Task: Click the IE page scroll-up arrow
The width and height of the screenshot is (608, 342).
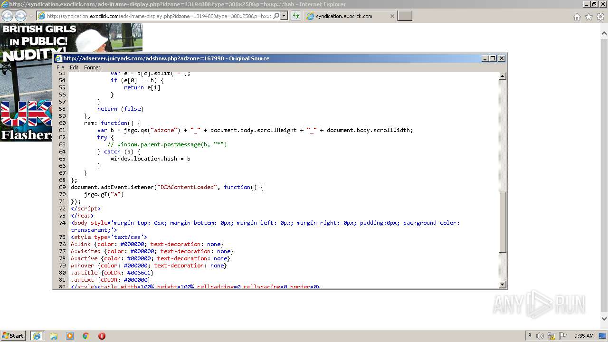Action: (604, 34)
